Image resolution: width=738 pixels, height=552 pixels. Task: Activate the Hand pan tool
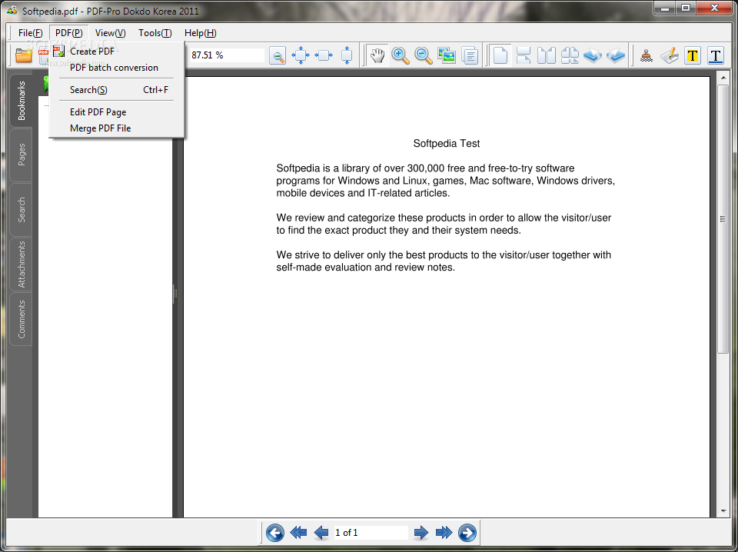[x=377, y=55]
